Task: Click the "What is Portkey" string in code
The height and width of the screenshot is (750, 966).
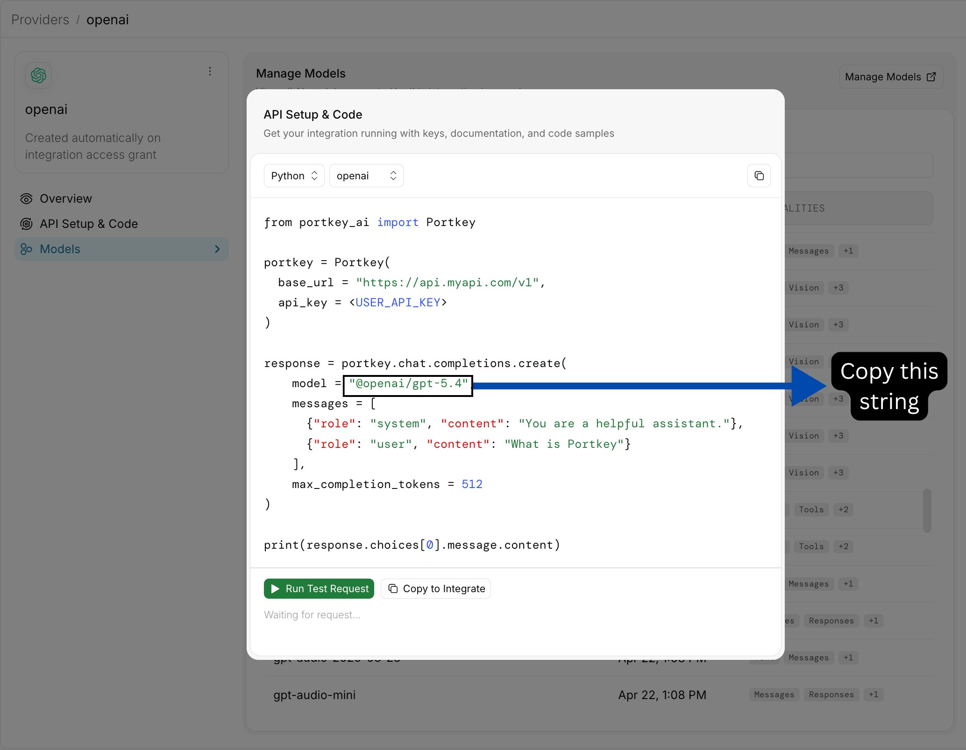Action: pyautogui.click(x=564, y=444)
